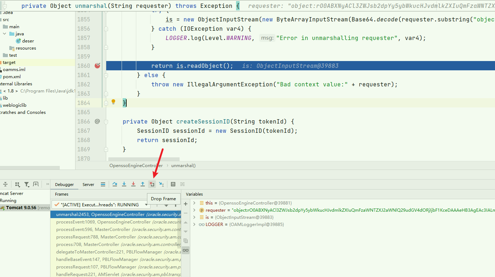This screenshot has height=277, width=495.
Task: Select the resources folder
Action: coord(26,48)
